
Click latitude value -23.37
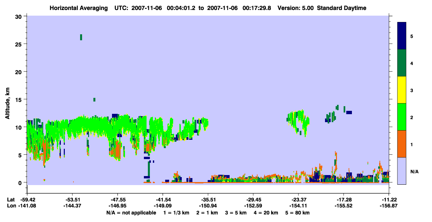click(x=298, y=200)
